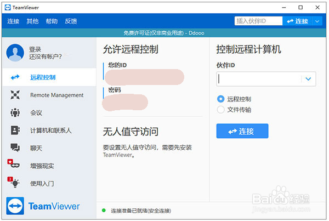Click the large blue 连接 button
Image resolution: width=329 pixels, height=221 pixels.
[x=242, y=131]
